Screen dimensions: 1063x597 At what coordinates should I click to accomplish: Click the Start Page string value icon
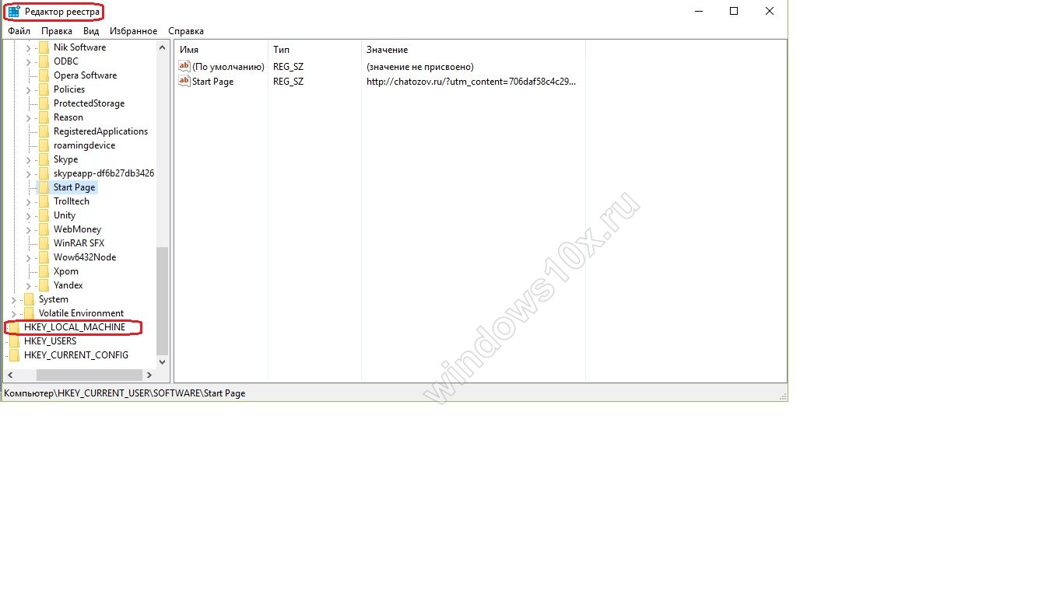click(184, 81)
